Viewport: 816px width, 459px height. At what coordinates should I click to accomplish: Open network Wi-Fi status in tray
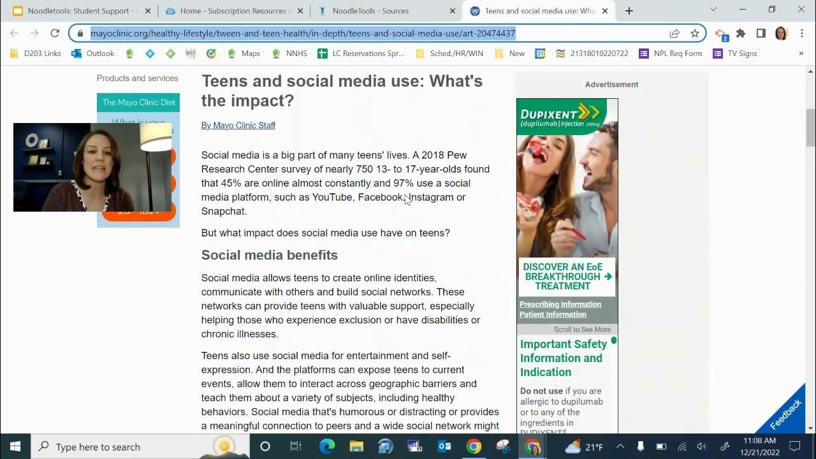coord(681,446)
